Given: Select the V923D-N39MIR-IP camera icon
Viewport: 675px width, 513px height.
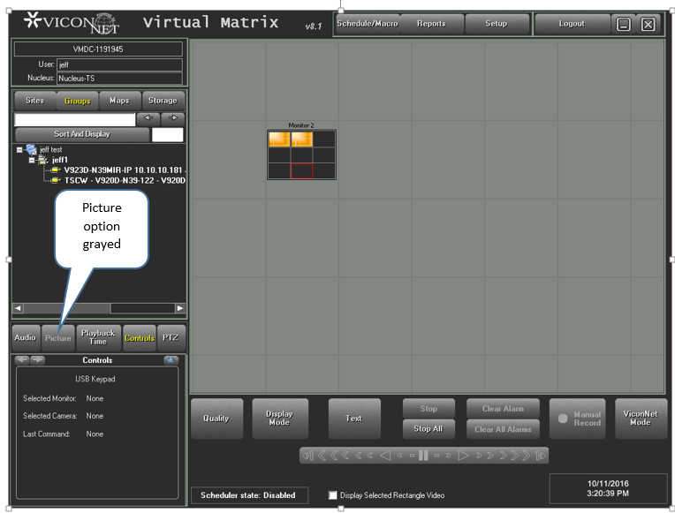Looking at the screenshot, I should (x=55, y=170).
